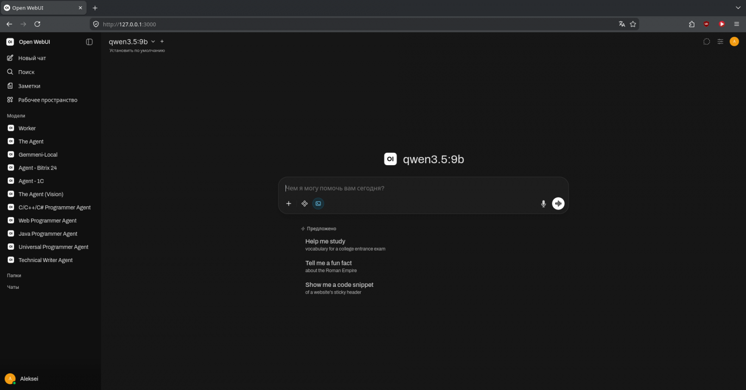Viewport: 746px width, 390px height.
Task: Close the Open WebUI tab
Action: 80,8
